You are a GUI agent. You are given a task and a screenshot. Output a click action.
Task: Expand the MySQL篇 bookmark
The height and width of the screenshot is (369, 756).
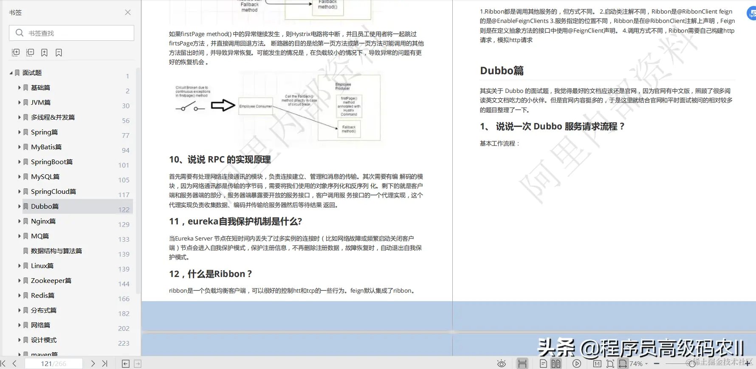tap(20, 176)
